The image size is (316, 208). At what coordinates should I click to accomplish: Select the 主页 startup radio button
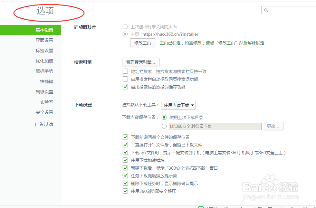[x=125, y=34]
